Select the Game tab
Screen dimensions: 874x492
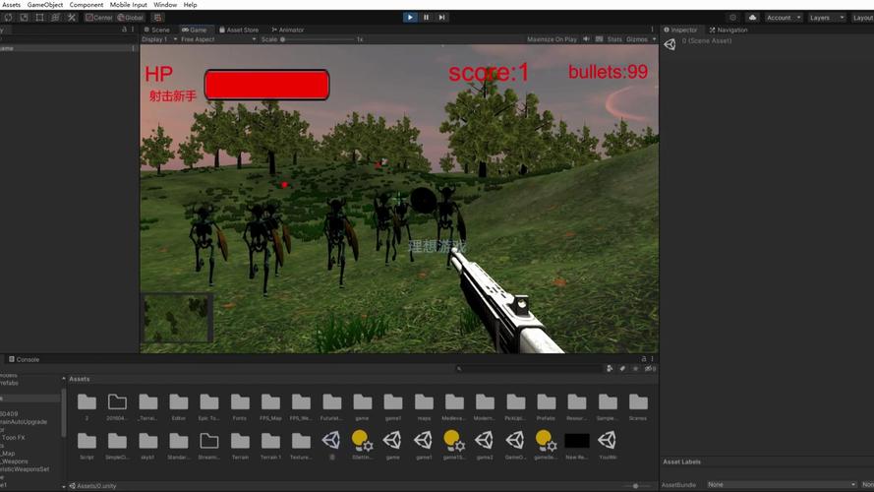194,30
